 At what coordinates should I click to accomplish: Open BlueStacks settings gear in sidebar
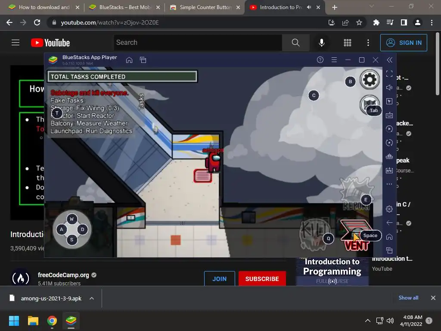coord(389,209)
